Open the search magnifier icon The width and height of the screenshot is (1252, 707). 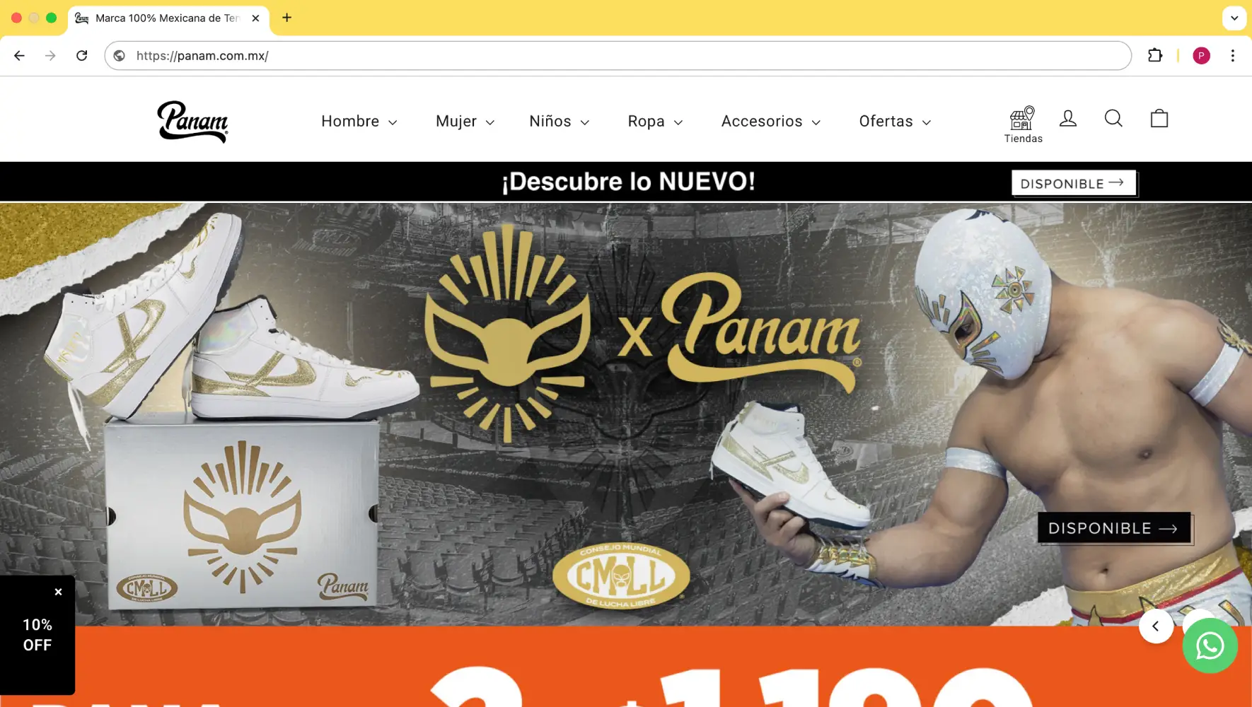[1113, 118]
